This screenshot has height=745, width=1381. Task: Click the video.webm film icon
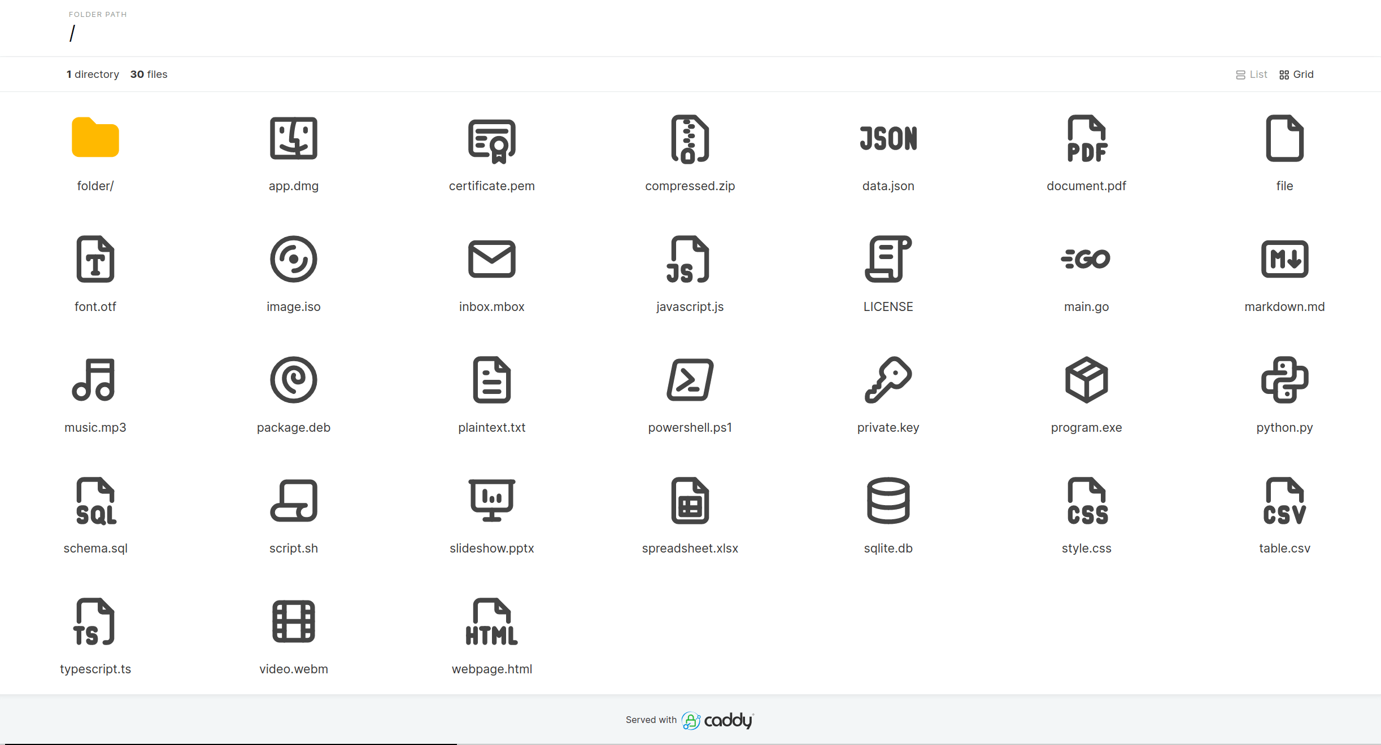pos(293,621)
